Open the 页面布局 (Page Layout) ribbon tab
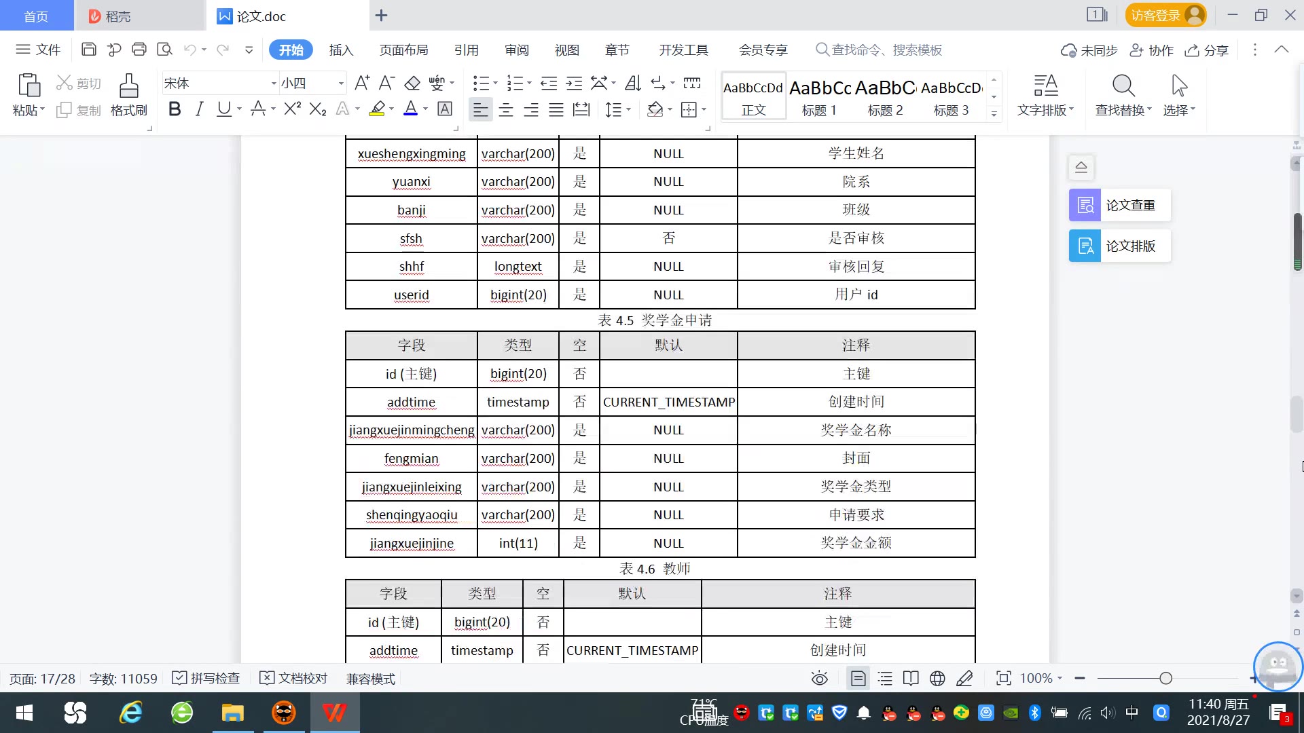This screenshot has height=733, width=1304. (x=403, y=50)
